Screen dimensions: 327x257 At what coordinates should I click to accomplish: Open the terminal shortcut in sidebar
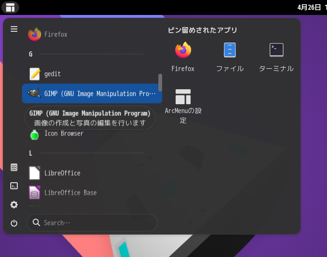click(14, 186)
